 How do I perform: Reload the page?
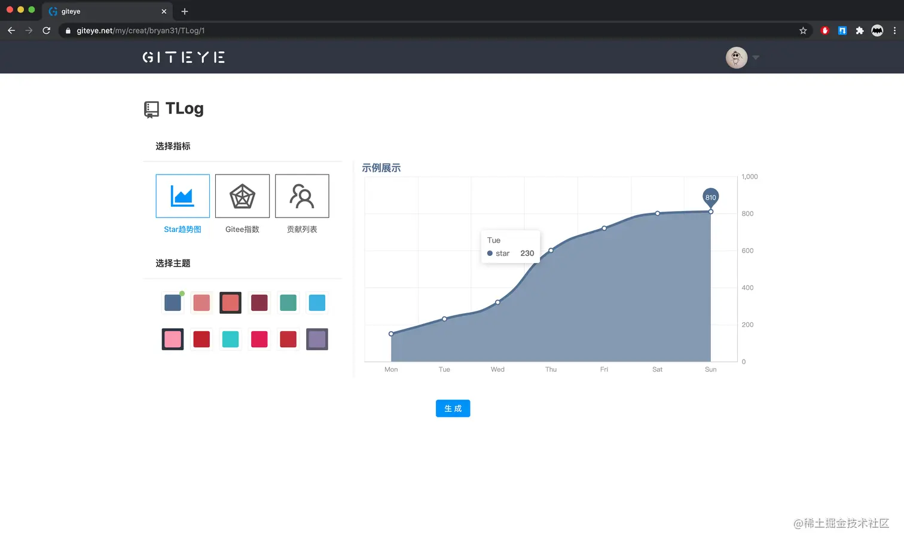(x=47, y=30)
